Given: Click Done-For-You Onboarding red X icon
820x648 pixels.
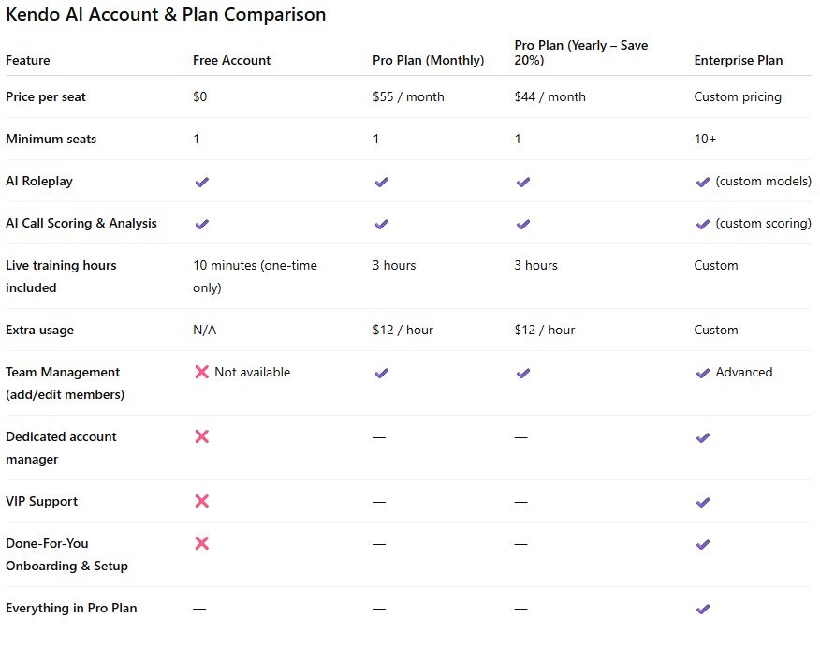Looking at the screenshot, I should pos(201,544).
